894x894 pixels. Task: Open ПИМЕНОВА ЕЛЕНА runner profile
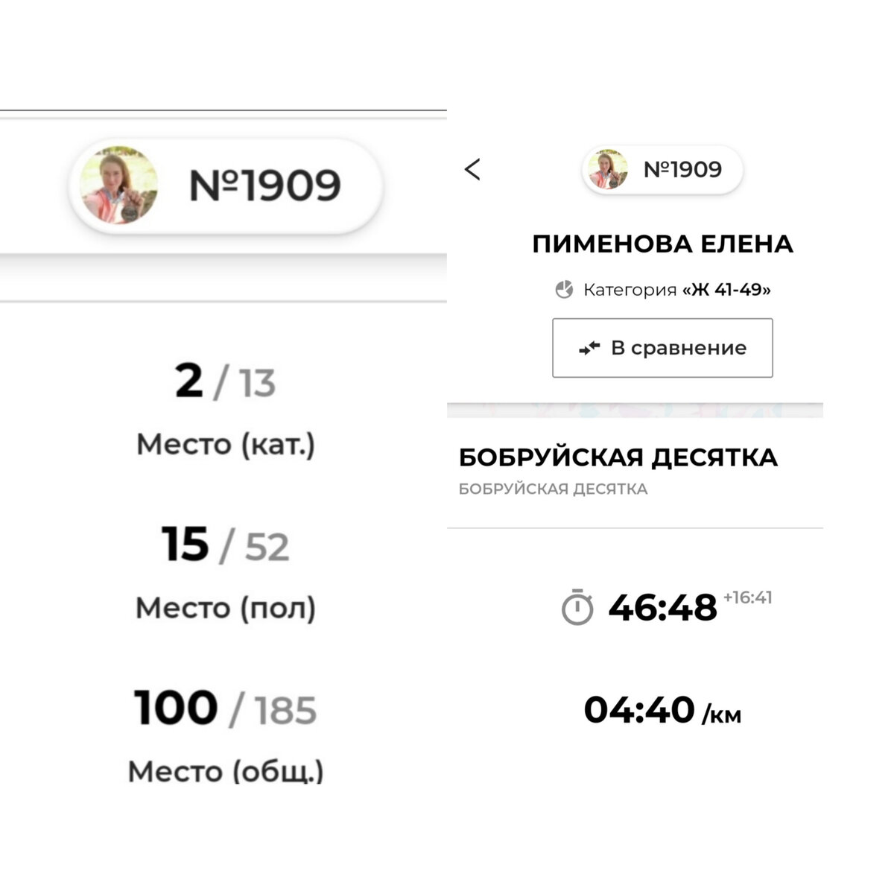662,243
